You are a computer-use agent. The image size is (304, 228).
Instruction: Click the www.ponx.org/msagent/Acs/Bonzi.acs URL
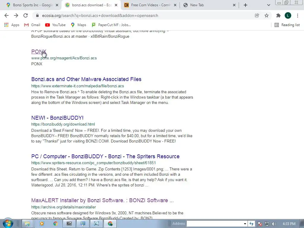point(64,58)
